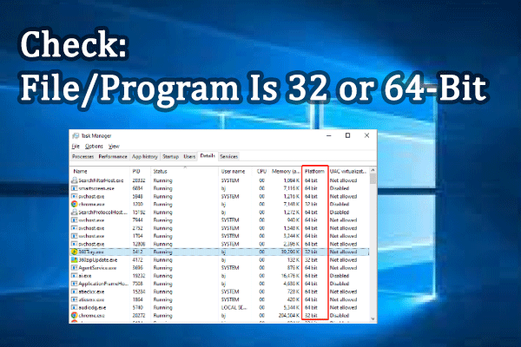Click the vertical scrollbar thumb

tap(373, 179)
